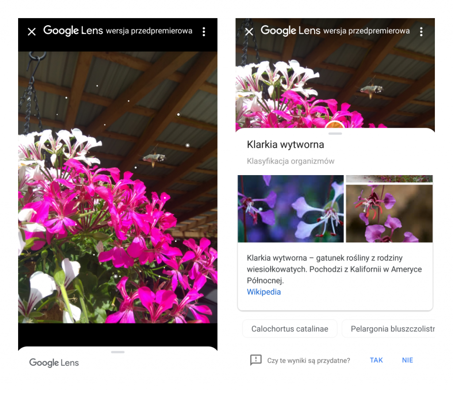The image size is (453, 394).
Task: Tap the feedback speech bubble icon
Action: click(x=256, y=360)
